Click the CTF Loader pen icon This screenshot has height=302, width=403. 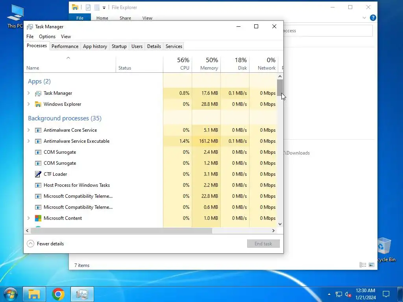[x=38, y=174]
